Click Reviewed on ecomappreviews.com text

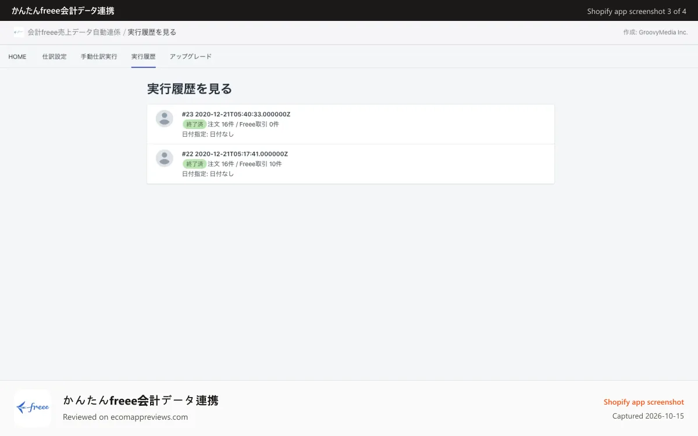point(125,417)
